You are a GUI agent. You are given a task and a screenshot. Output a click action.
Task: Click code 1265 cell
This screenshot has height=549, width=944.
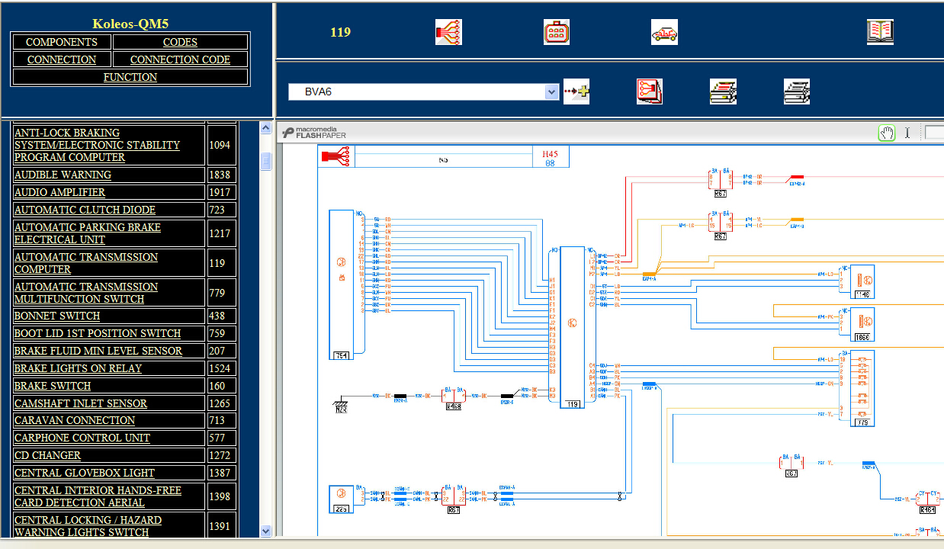point(221,403)
